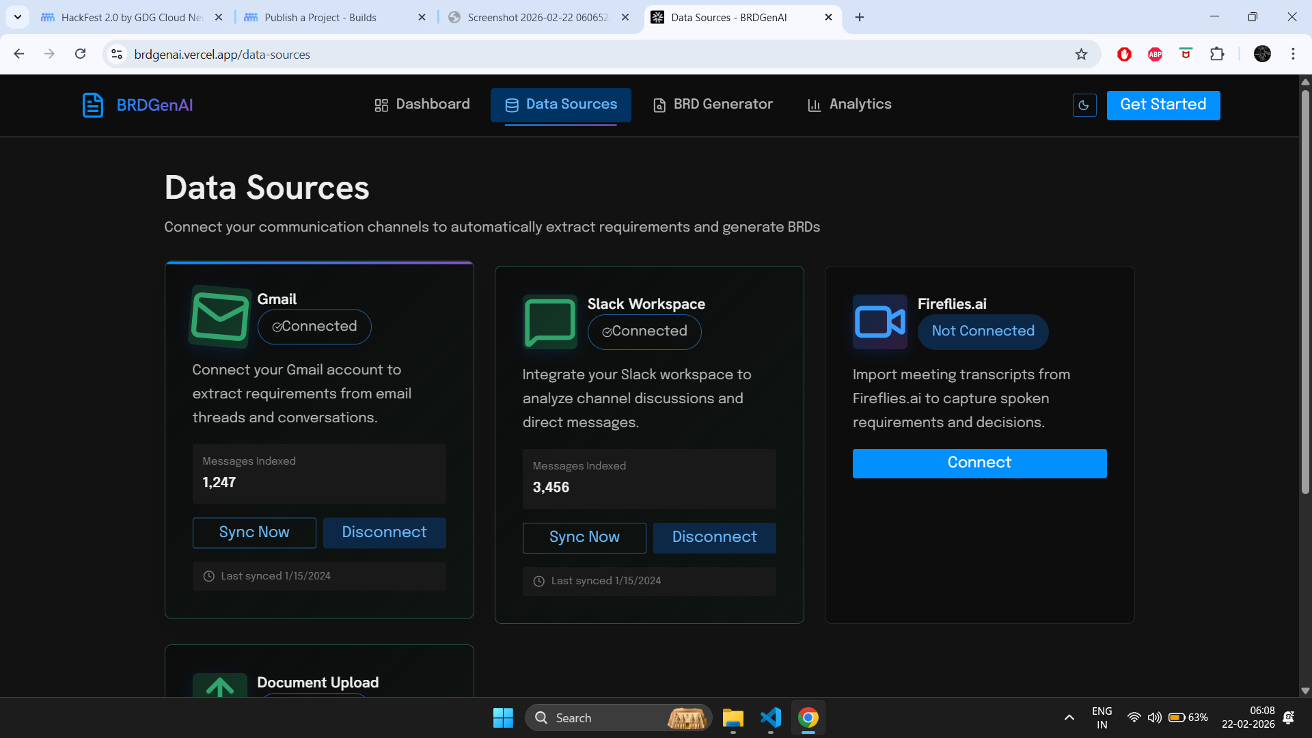Switch the ENG IN input language
The width and height of the screenshot is (1312, 738).
click(x=1102, y=717)
